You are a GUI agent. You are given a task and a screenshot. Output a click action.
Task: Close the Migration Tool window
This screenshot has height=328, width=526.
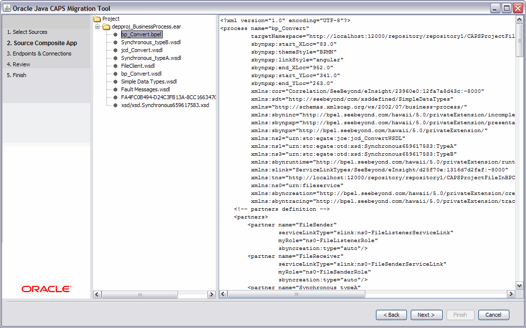tap(518, 8)
